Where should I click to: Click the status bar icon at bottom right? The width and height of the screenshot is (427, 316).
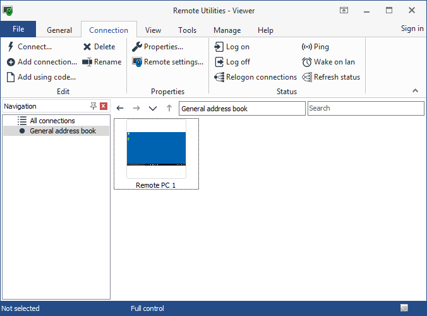[404, 308]
